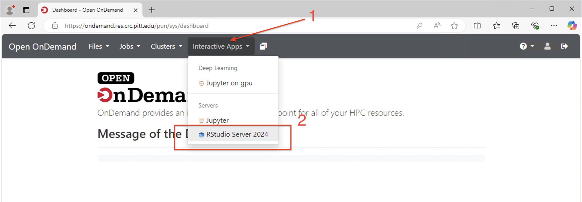Click the user account icon in navbar
Image resolution: width=582 pixels, height=202 pixels.
[547, 46]
